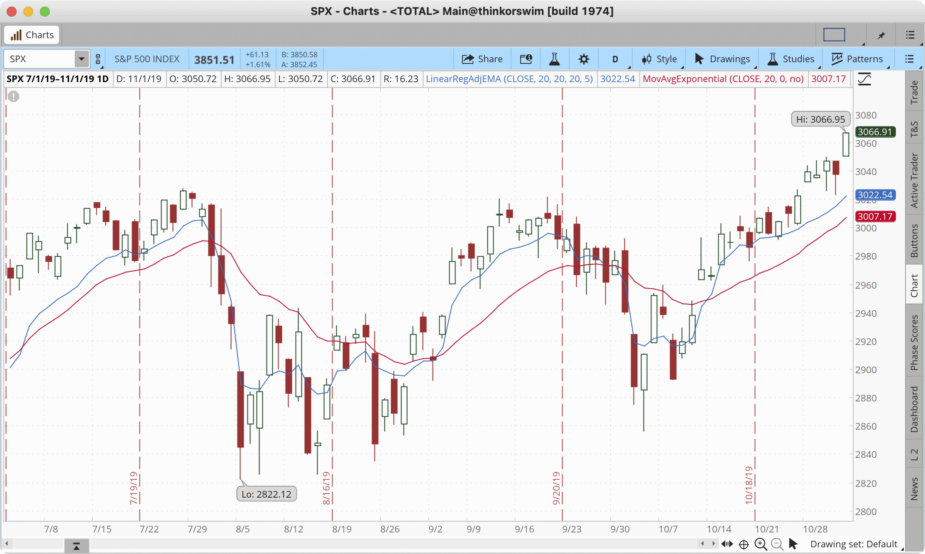
Task: Click the +1.61% change value
Action: coord(258,64)
